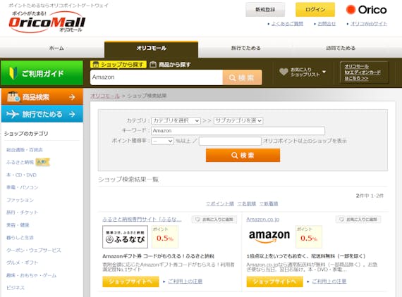
Task: Click the オリコモール breadcrumb link
Action: (x=105, y=96)
